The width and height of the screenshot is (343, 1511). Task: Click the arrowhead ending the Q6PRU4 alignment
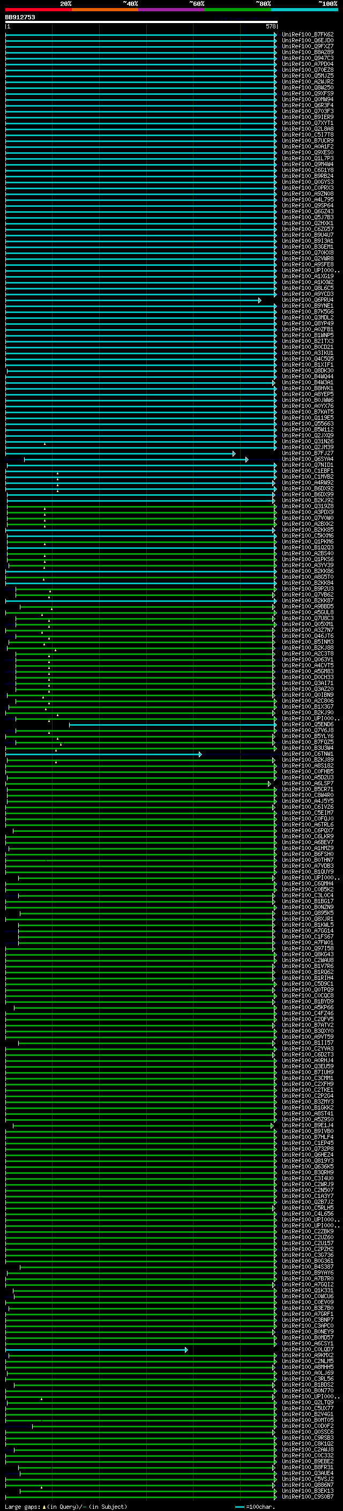[260, 300]
